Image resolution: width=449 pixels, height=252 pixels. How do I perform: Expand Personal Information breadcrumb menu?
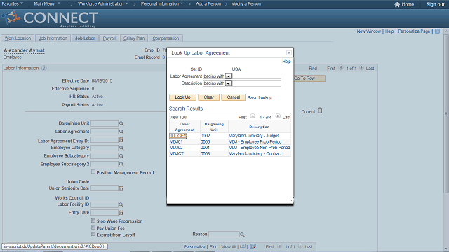[162, 3]
